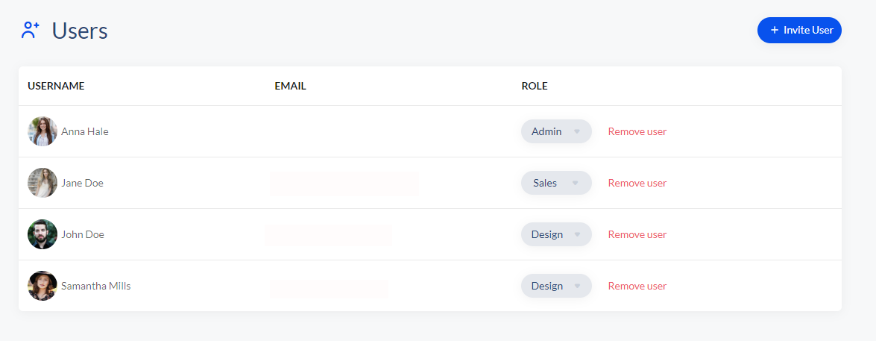This screenshot has width=876, height=341.
Task: Click the add-user icon beside Users heading
Action: (x=30, y=31)
